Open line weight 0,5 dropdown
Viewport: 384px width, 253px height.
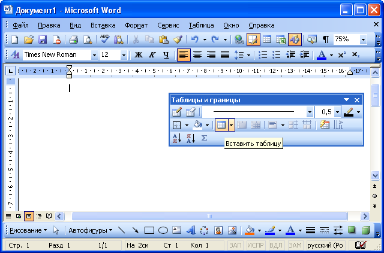[337, 112]
